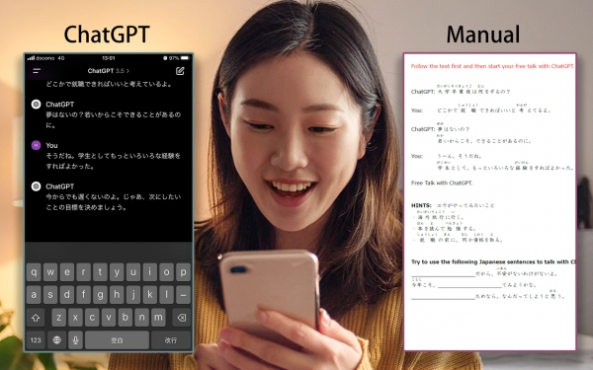Image resolution: width=593 pixels, height=370 pixels.
Task: Switch to the 123 numeric keyboard
Action: pyautogui.click(x=36, y=340)
